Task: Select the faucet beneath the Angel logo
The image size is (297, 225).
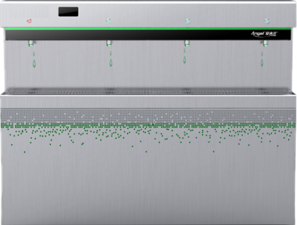Action: tap(265, 43)
